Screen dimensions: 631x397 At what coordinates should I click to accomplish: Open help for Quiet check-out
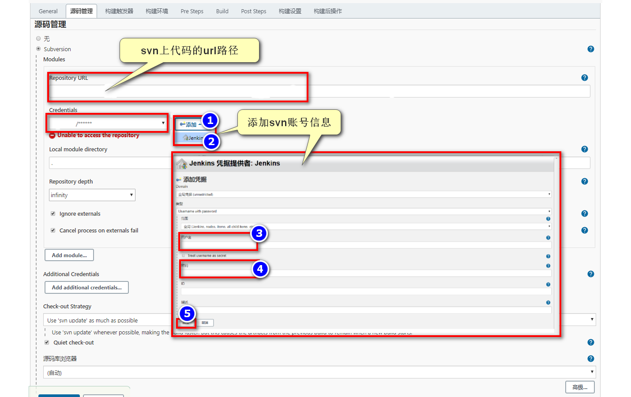590,342
